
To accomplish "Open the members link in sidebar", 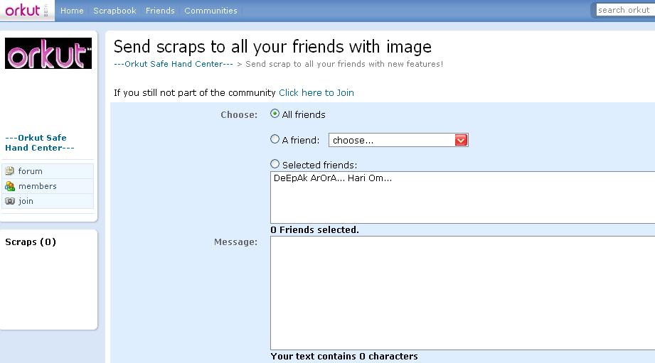I will [x=38, y=186].
